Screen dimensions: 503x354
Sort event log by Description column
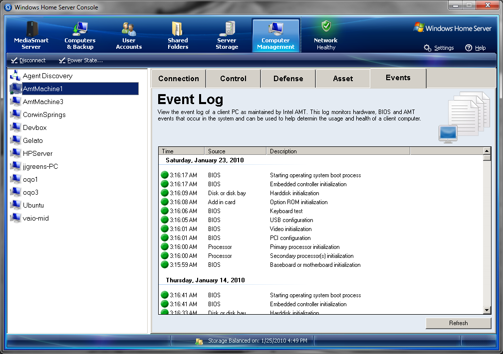[338, 151]
